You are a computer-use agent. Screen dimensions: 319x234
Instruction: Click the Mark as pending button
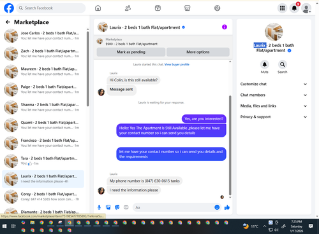[x=131, y=52]
